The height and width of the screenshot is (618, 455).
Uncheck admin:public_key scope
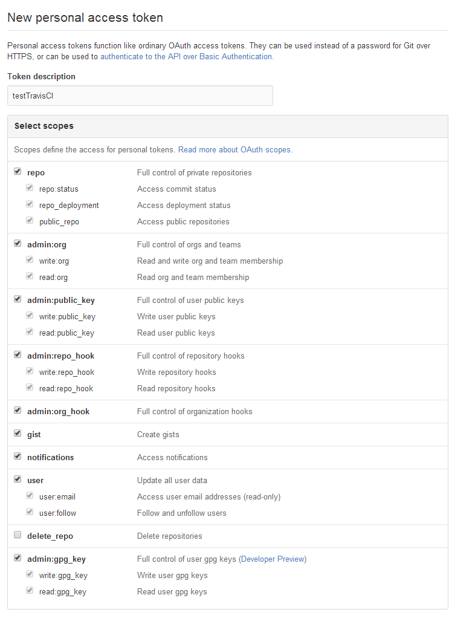(x=18, y=300)
